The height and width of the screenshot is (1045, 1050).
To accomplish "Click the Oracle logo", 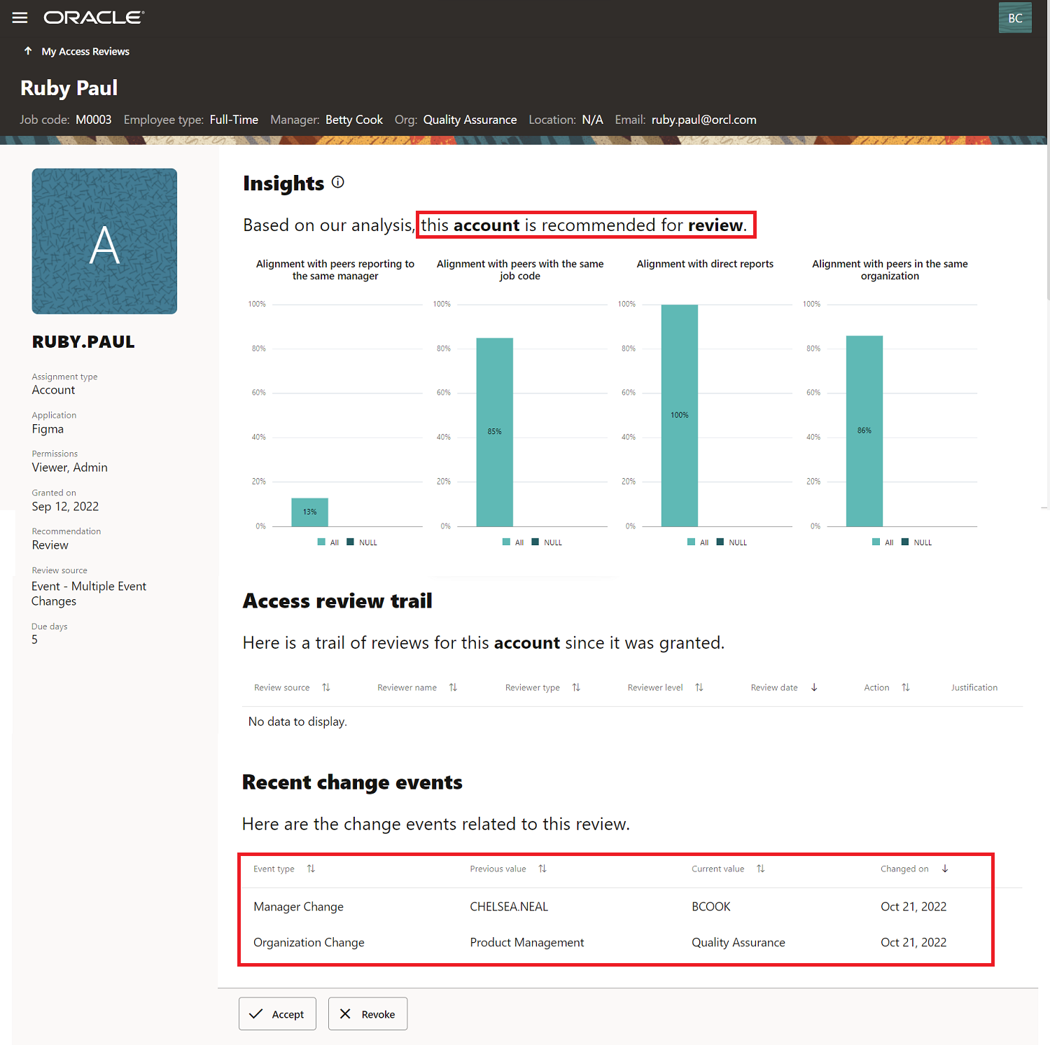I will click(94, 17).
